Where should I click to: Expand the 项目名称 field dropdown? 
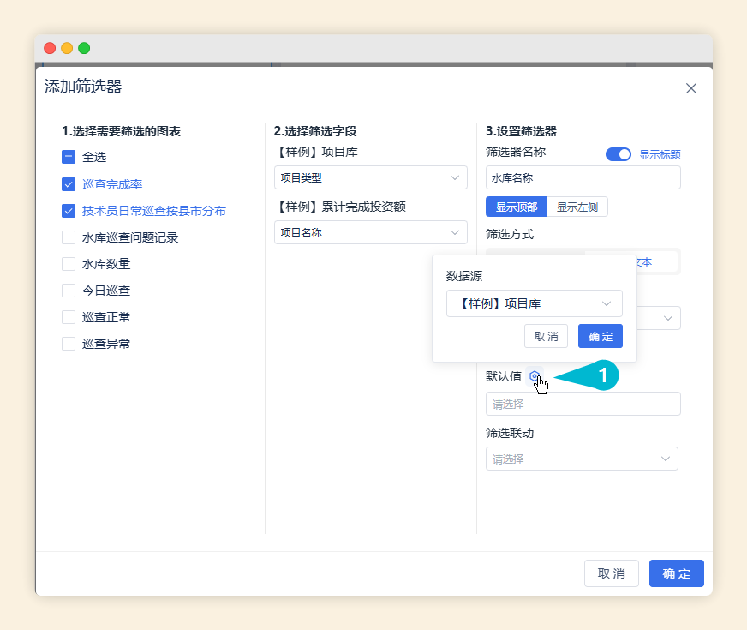pyautogui.click(x=370, y=232)
